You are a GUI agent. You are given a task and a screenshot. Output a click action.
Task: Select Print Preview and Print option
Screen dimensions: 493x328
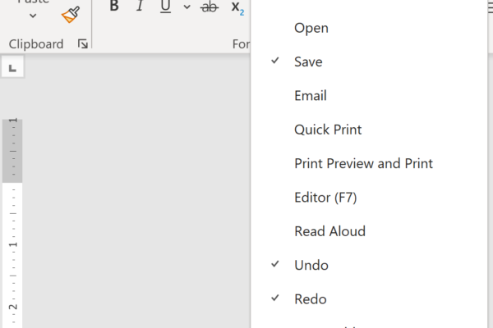click(369, 163)
